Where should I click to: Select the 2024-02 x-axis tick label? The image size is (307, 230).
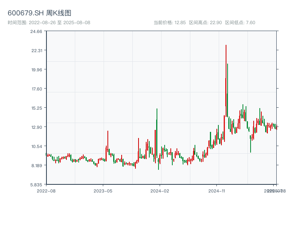click(160, 191)
